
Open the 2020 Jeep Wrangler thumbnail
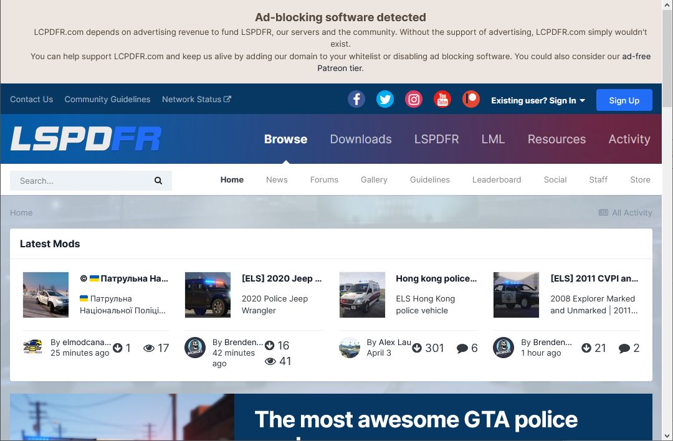click(208, 295)
